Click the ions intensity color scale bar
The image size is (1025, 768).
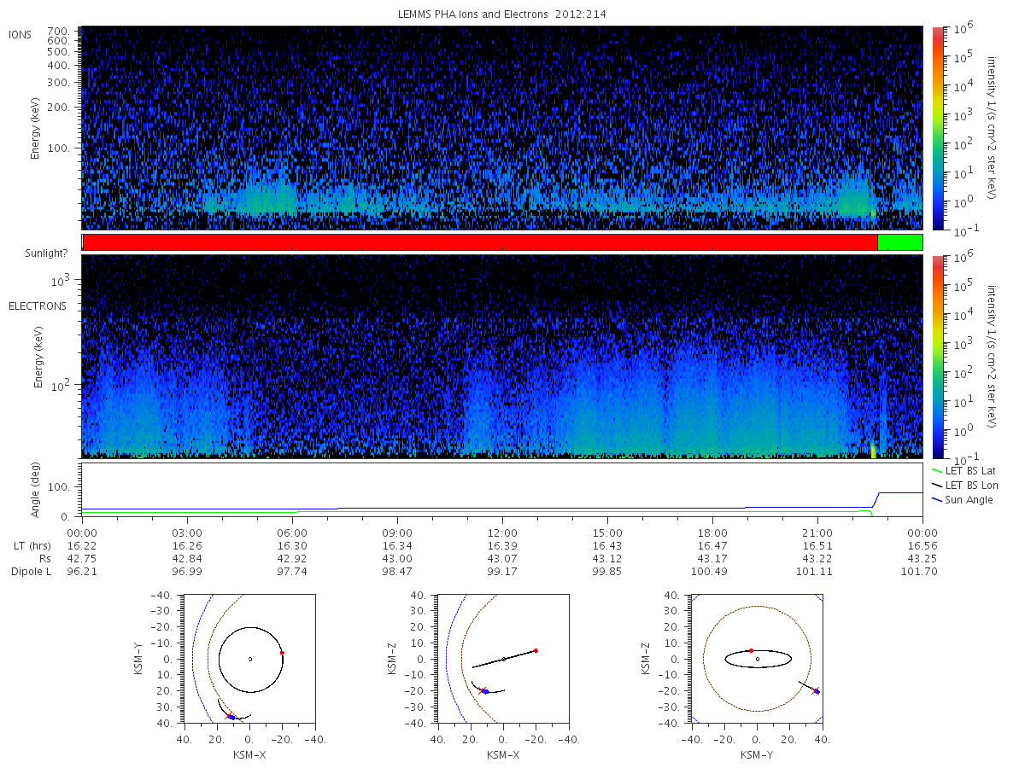point(937,128)
